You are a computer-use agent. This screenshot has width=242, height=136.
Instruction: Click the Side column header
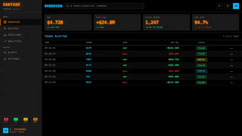[x=125, y=42]
